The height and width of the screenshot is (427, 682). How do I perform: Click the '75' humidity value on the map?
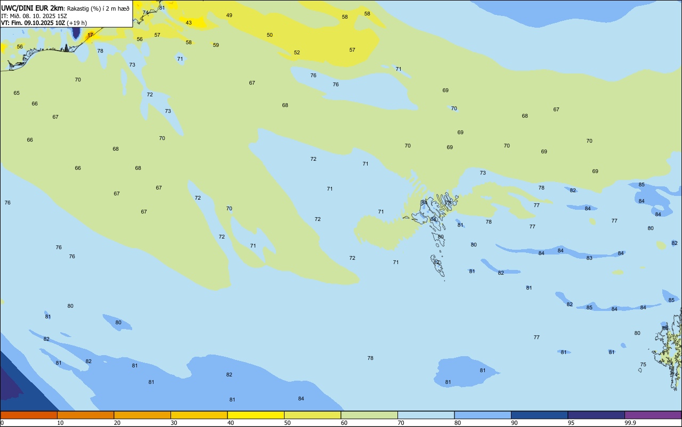tap(643, 365)
